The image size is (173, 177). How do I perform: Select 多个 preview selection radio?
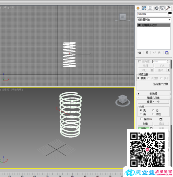162,78
